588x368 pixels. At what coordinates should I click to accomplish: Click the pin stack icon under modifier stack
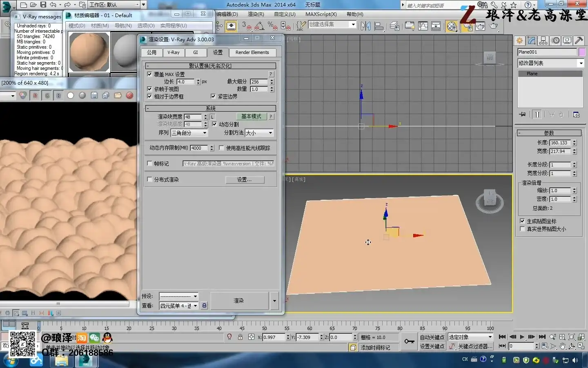(522, 114)
